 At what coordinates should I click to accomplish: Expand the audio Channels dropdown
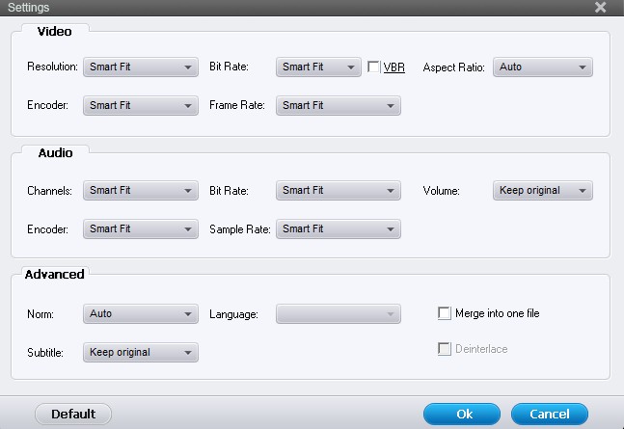[x=141, y=191]
